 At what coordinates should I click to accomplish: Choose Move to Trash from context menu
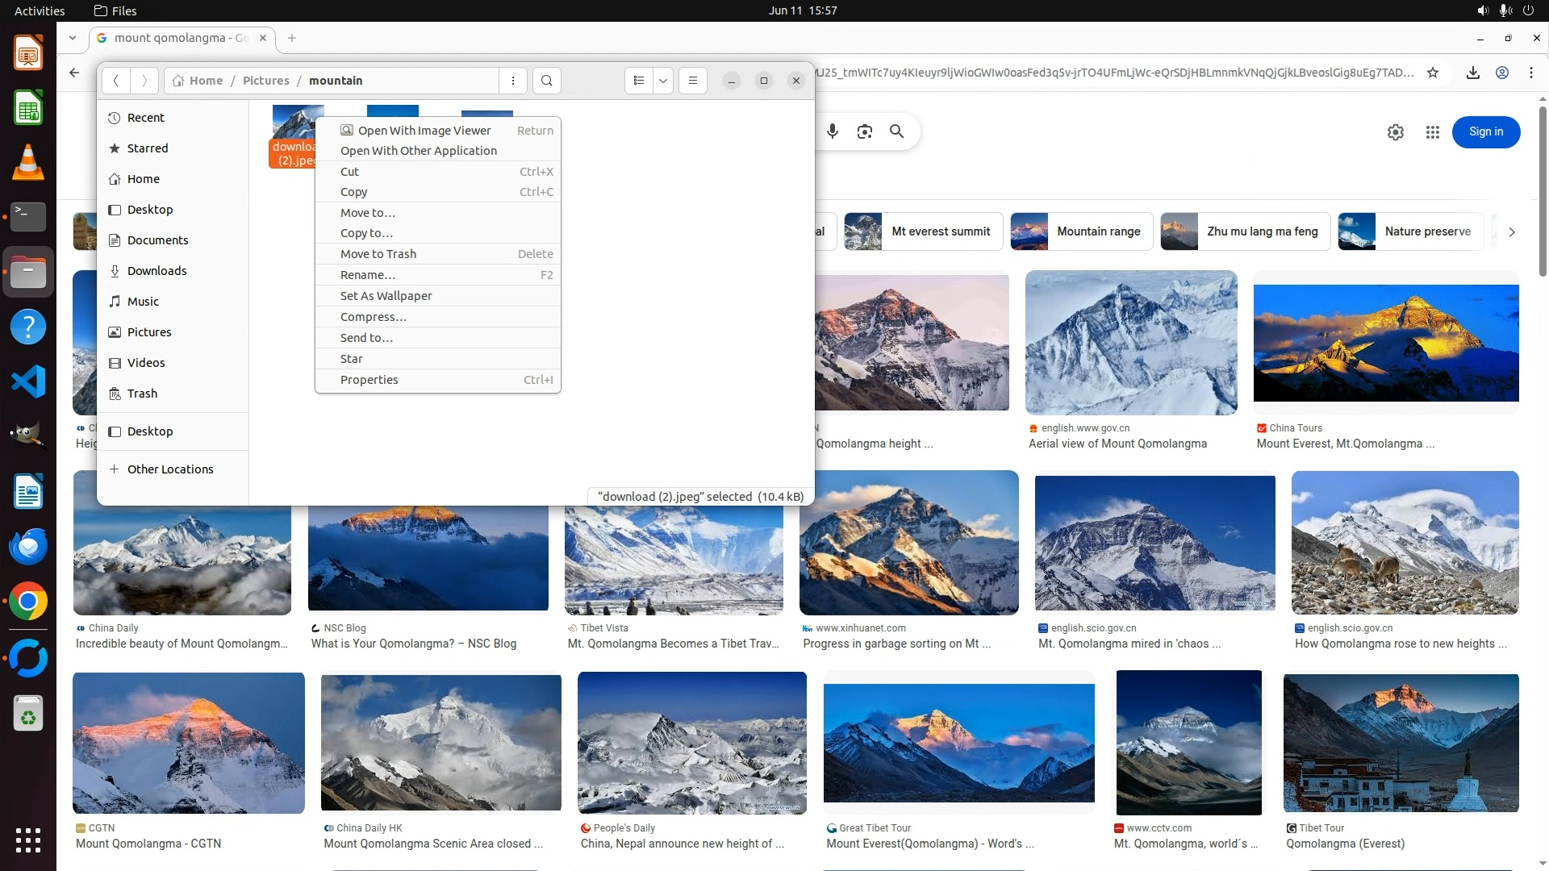[378, 254]
